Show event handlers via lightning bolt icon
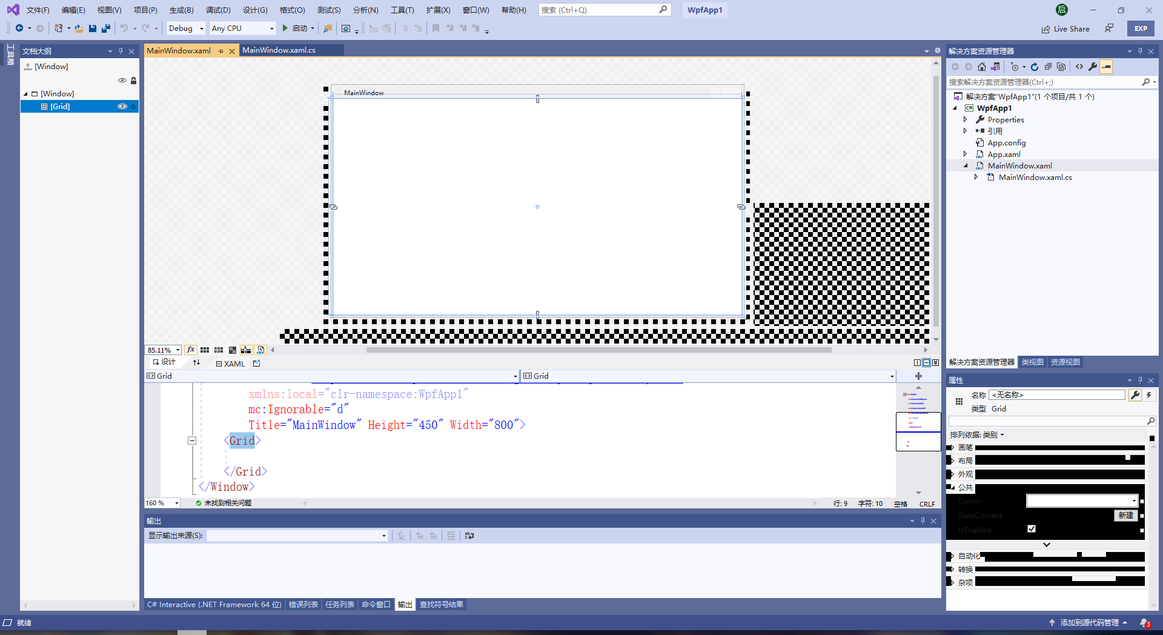This screenshot has width=1163, height=635. [x=1148, y=394]
